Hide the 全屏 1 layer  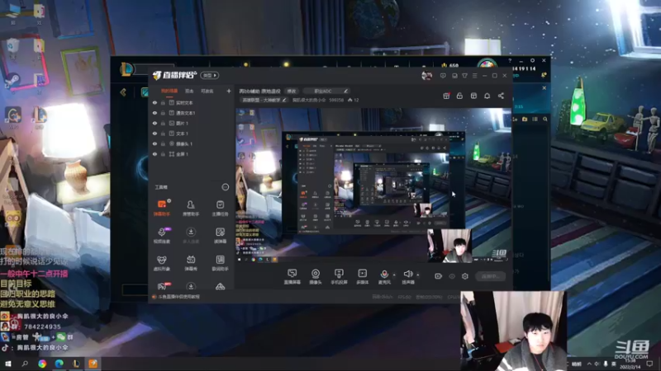click(155, 154)
